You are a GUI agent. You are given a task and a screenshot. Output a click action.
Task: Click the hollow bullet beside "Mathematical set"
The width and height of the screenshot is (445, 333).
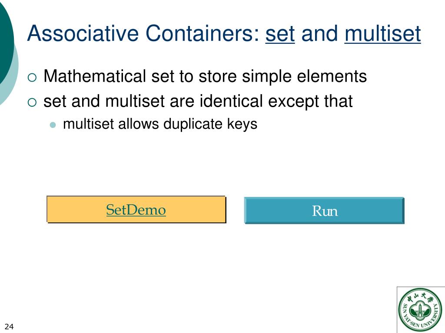pos(32,77)
